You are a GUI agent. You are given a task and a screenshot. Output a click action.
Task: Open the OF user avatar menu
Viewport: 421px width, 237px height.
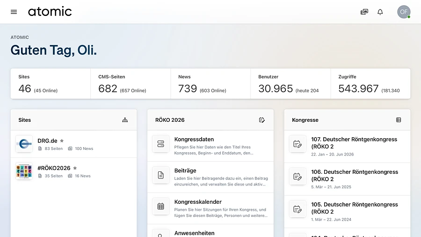[x=403, y=12]
